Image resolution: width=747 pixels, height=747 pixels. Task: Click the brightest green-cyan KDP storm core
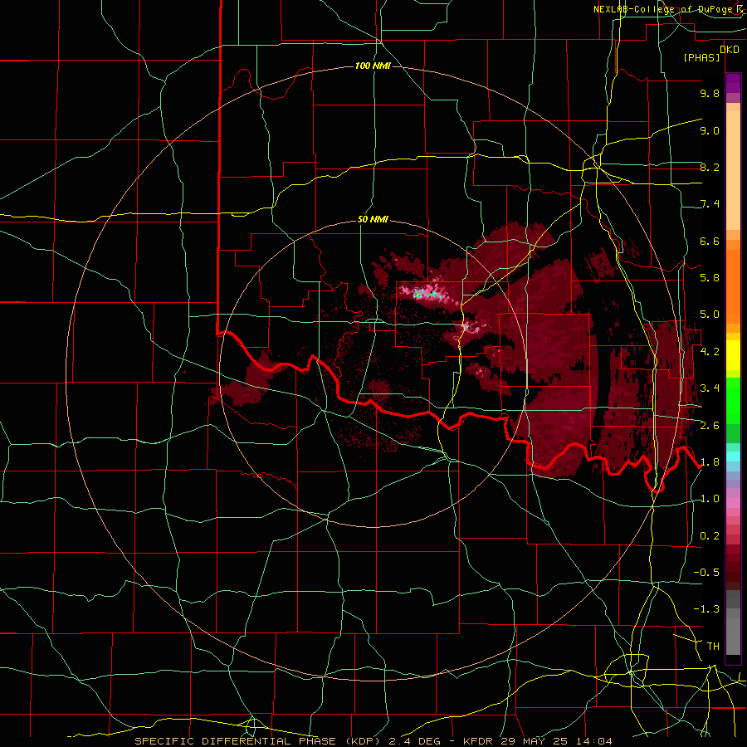coord(419,295)
